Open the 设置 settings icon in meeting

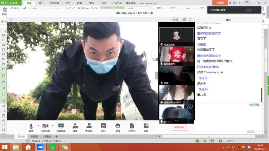pyautogui.click(x=146, y=127)
